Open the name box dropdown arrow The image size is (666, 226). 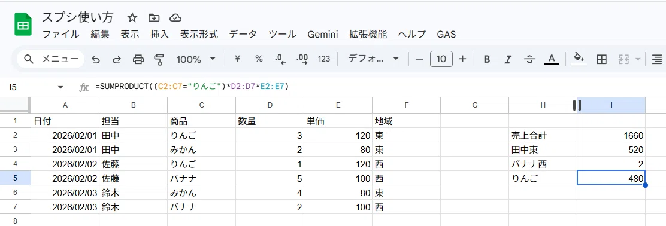tap(60, 87)
